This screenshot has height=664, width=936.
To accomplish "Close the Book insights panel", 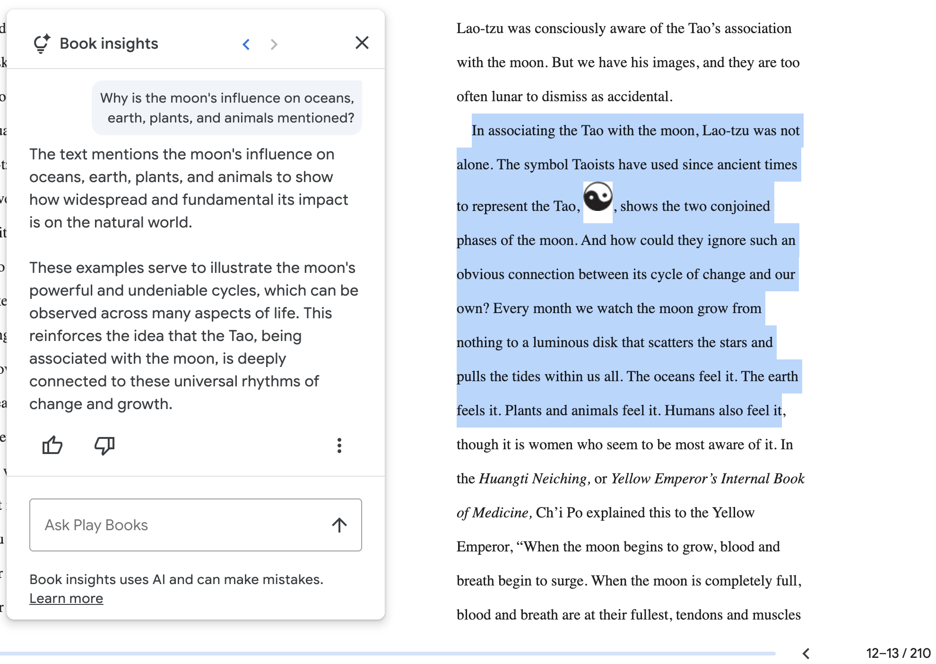I will pos(362,43).
